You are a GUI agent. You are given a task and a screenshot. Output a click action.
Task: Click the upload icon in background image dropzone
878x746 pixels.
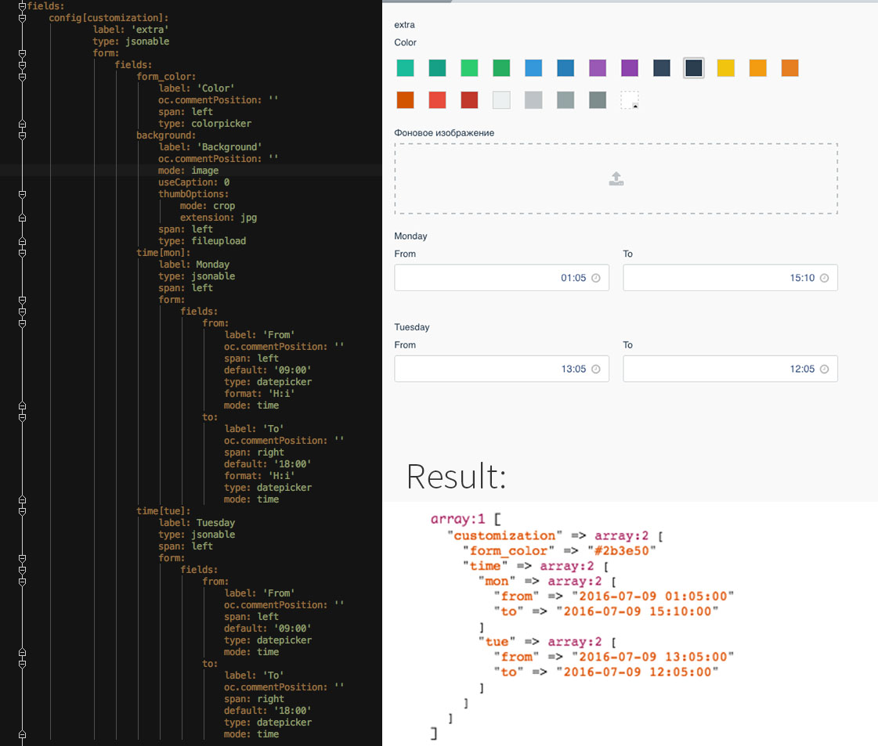click(x=616, y=178)
